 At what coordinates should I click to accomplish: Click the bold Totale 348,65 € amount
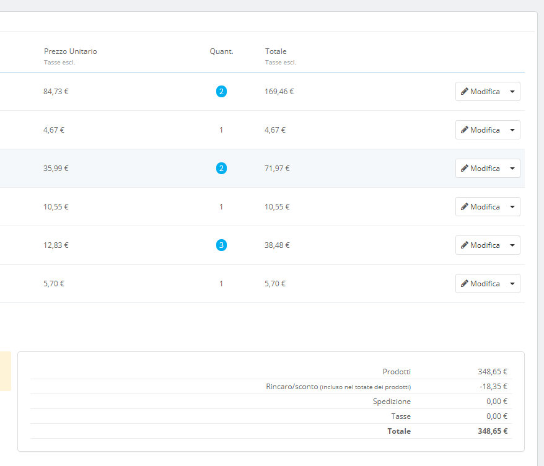pos(493,431)
